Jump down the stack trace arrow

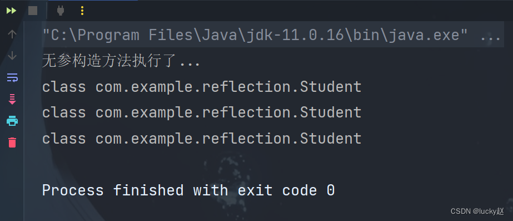point(12,56)
